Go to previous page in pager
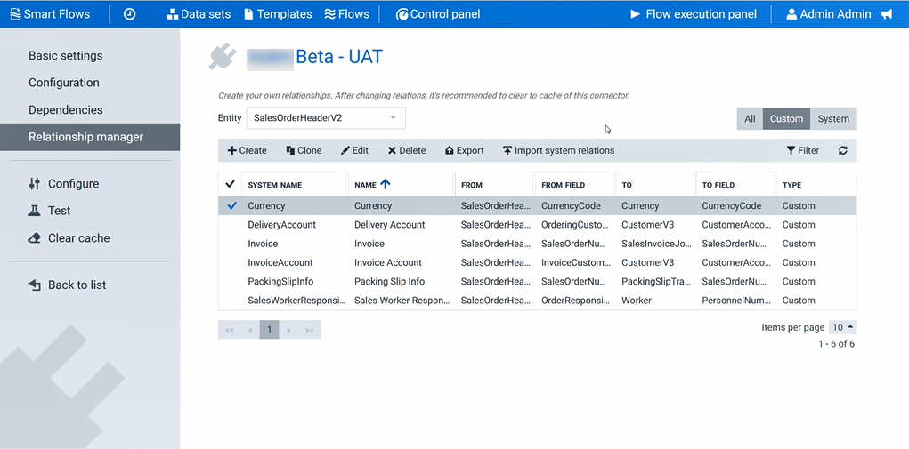 tap(250, 330)
